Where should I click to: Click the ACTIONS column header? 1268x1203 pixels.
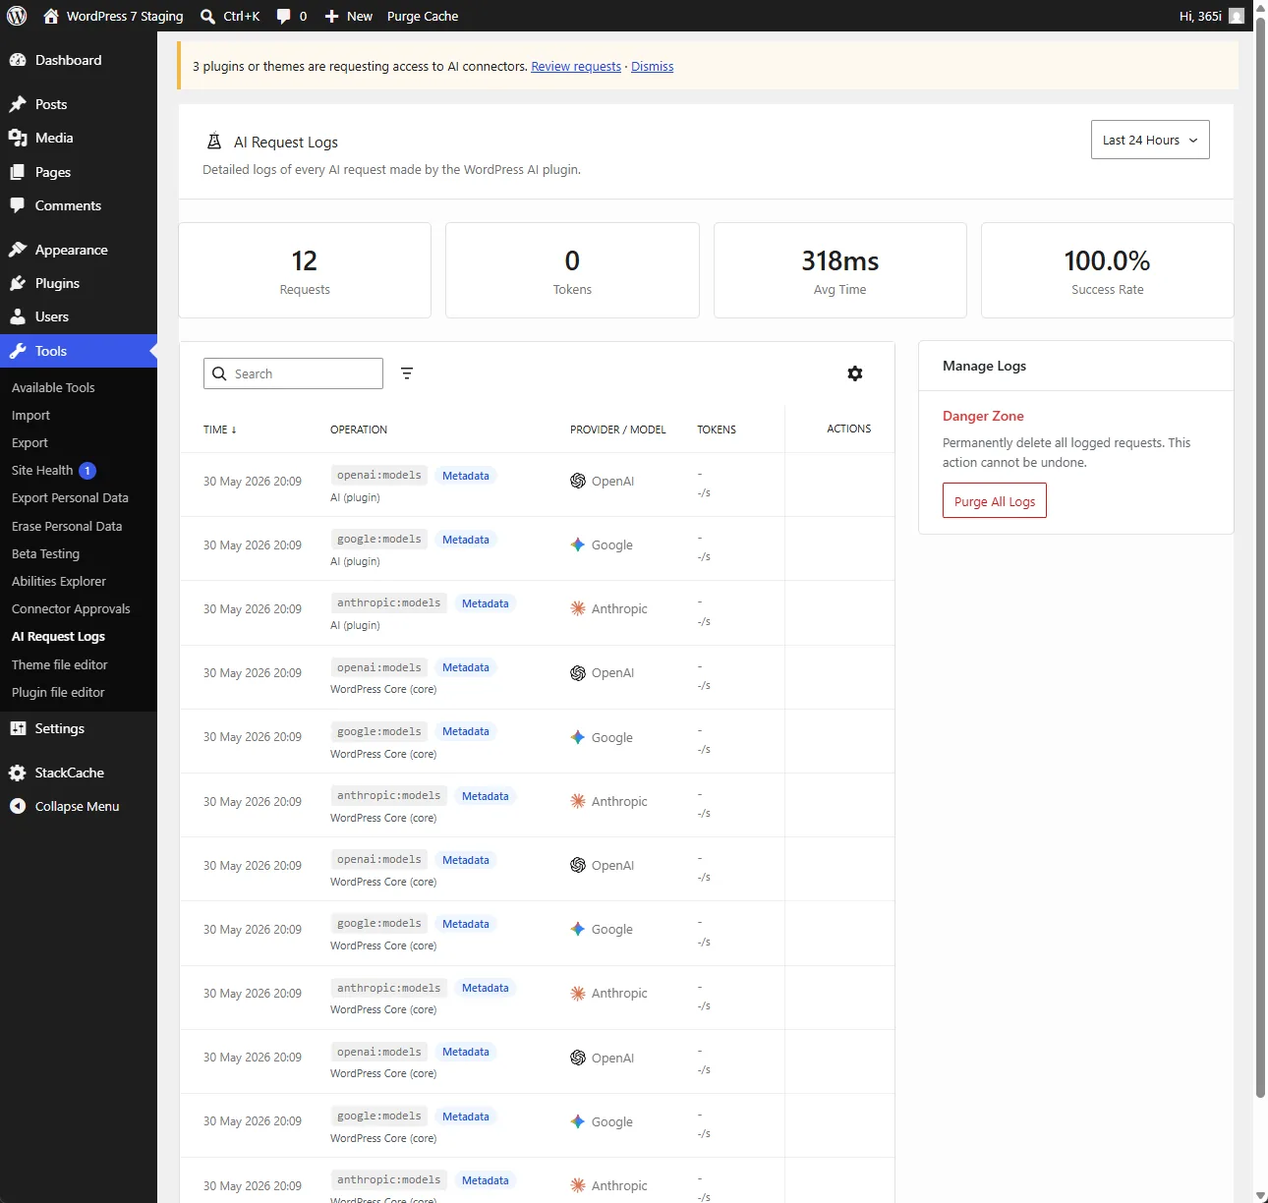(x=849, y=429)
